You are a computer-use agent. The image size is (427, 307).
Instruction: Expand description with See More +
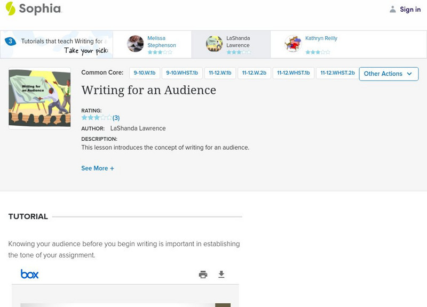98,168
